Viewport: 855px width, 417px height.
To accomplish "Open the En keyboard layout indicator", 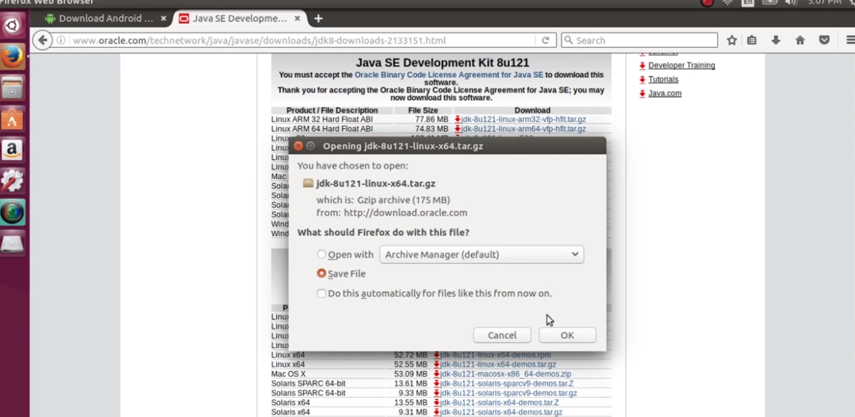I will pyautogui.click(x=748, y=3).
